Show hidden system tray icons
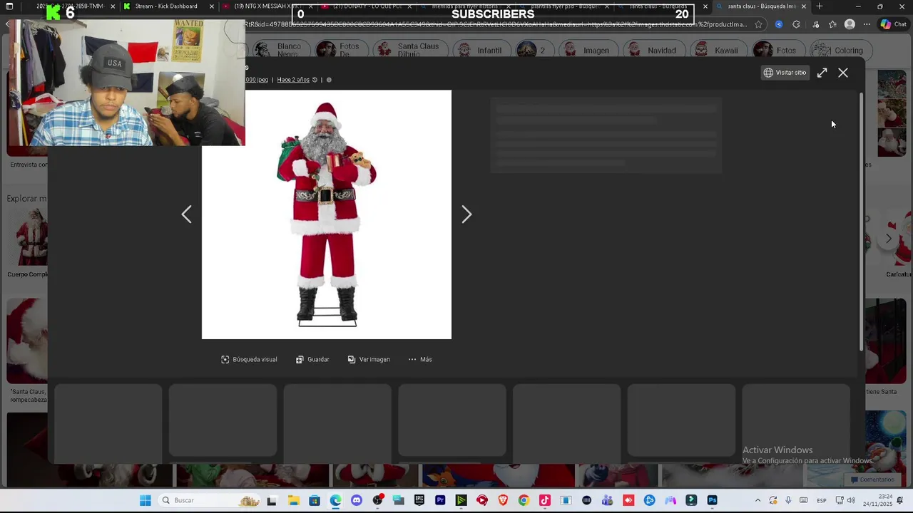Image resolution: width=913 pixels, height=513 pixels. pyautogui.click(x=758, y=500)
